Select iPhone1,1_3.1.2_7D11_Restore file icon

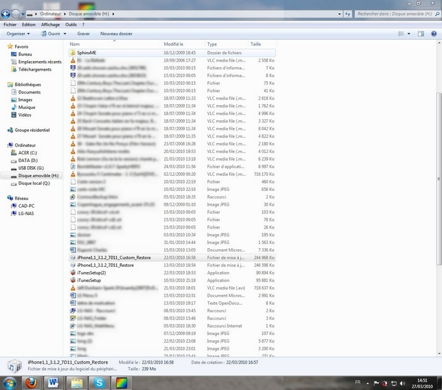(x=73, y=265)
